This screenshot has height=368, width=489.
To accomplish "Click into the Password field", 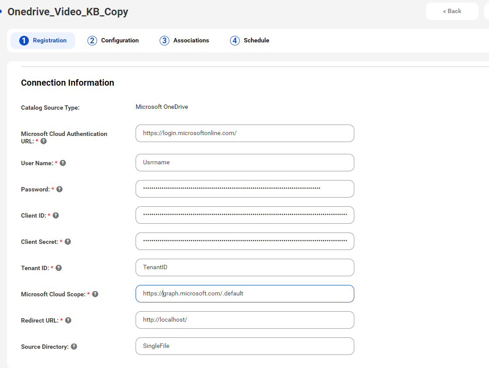I will [x=245, y=189].
